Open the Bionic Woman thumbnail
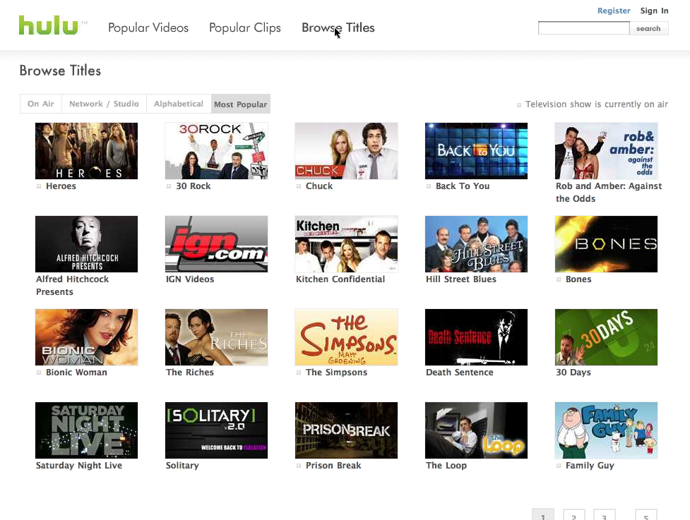 (86, 337)
